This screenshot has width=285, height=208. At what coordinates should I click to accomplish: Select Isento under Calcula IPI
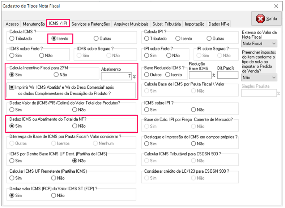178,38
